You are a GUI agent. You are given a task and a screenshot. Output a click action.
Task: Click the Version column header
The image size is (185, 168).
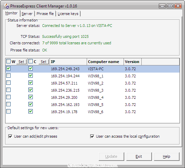pyautogui.click(x=132, y=62)
